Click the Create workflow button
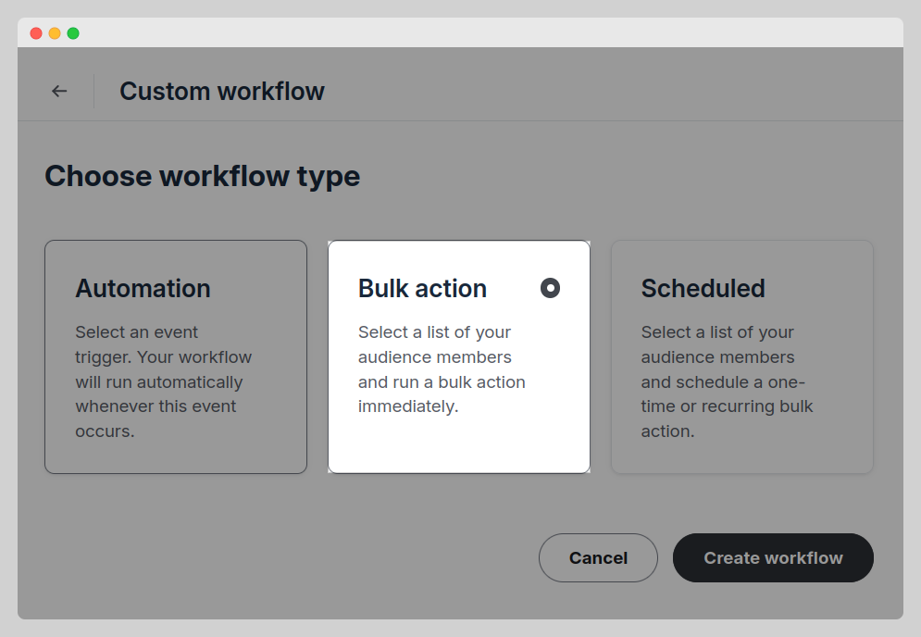 click(773, 557)
